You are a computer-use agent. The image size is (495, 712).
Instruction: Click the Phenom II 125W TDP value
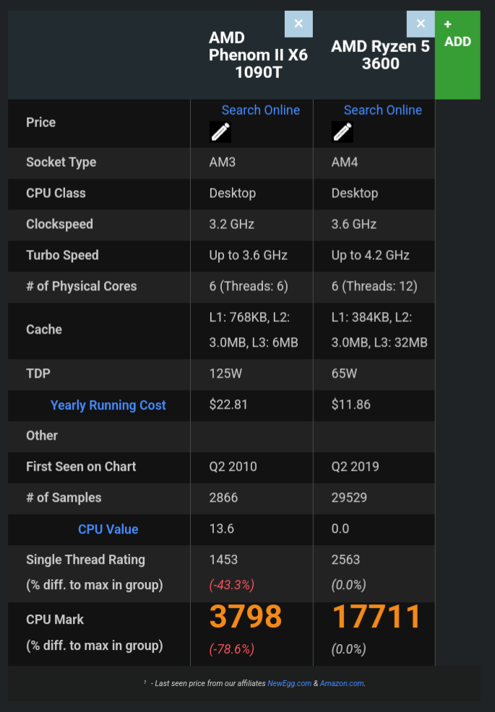[225, 374]
